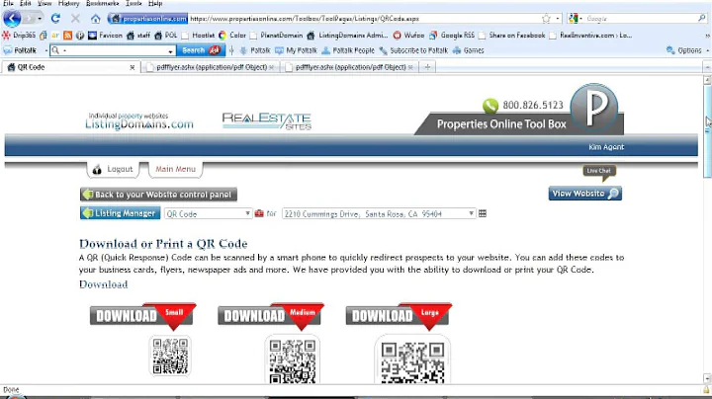The image size is (712, 399).
Task: Click the page vertical scrollbar thumb
Action: [x=707, y=131]
